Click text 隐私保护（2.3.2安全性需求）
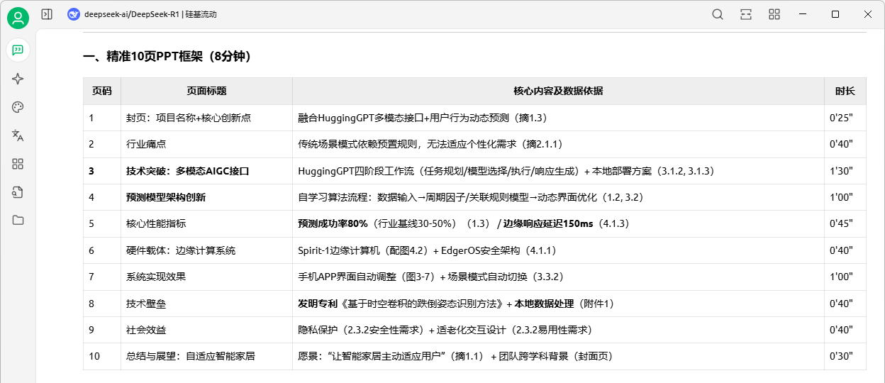Screen dimensions: 885x383 coord(362,330)
